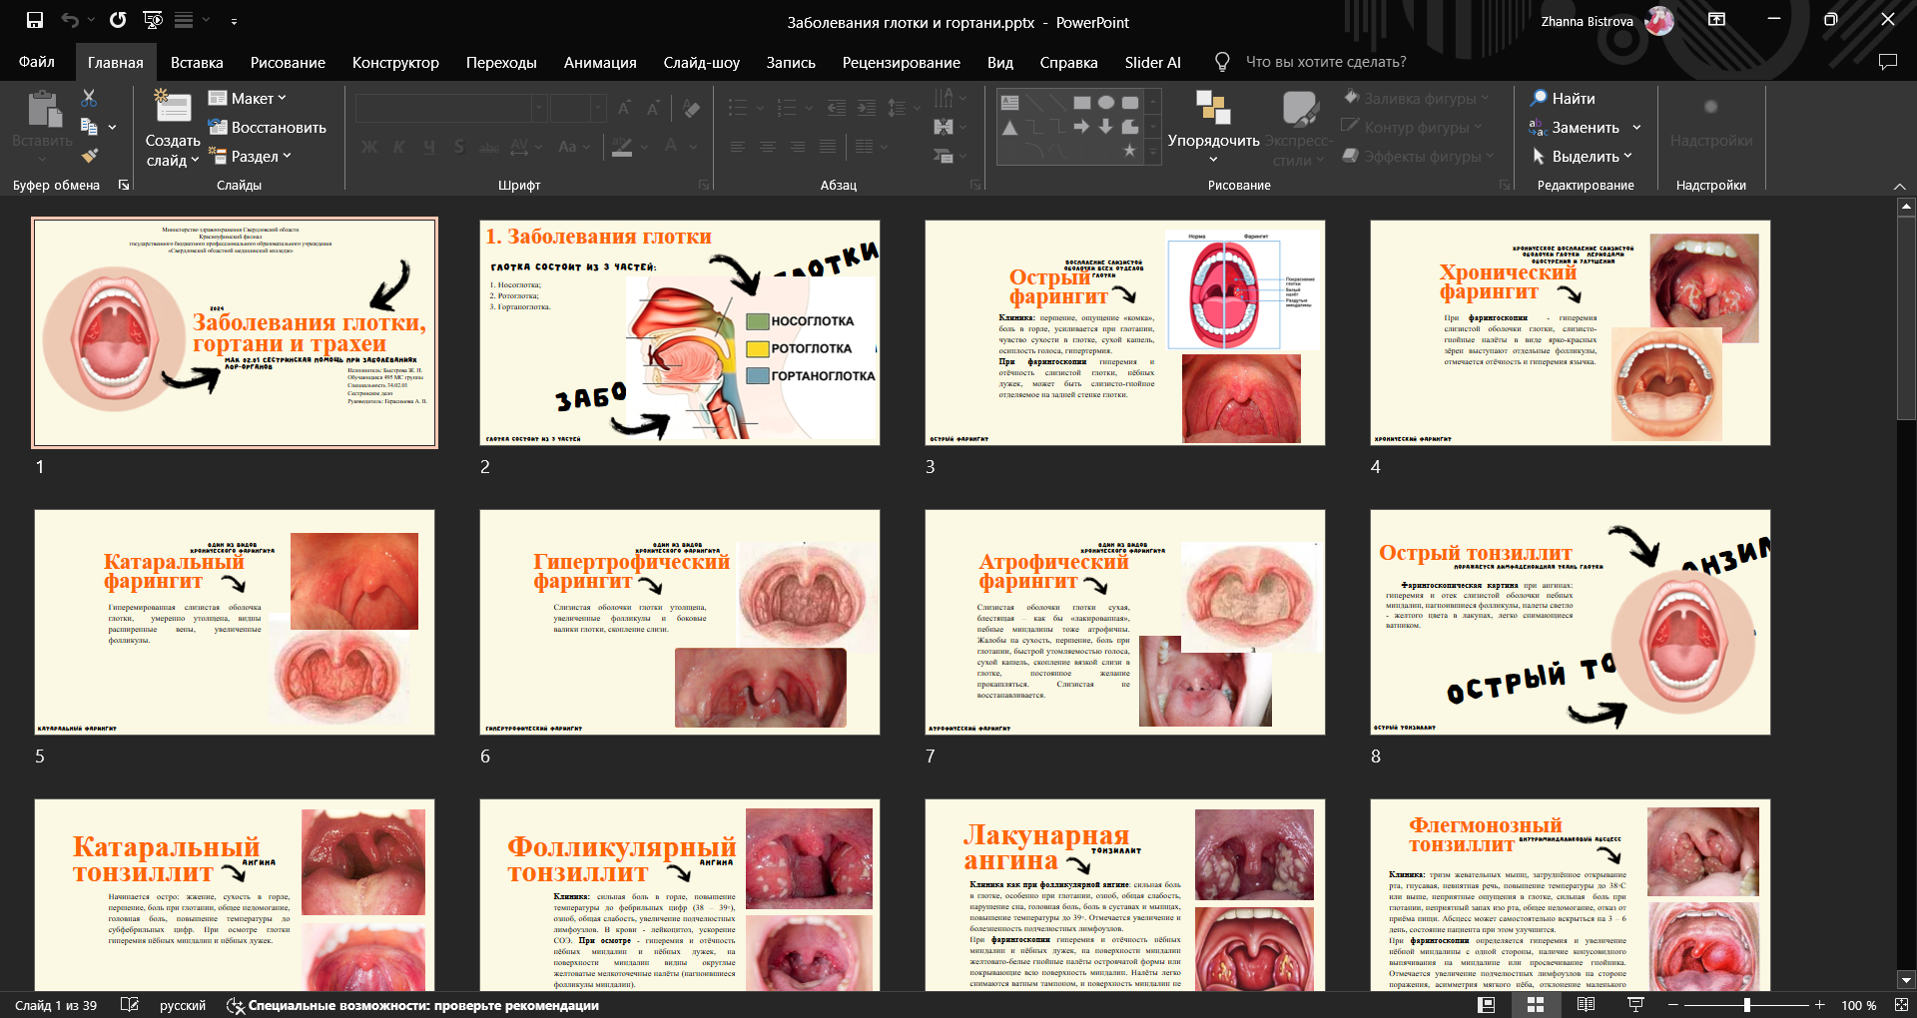Select slide 5 Катаральный фарингит thumbnail

(235, 622)
